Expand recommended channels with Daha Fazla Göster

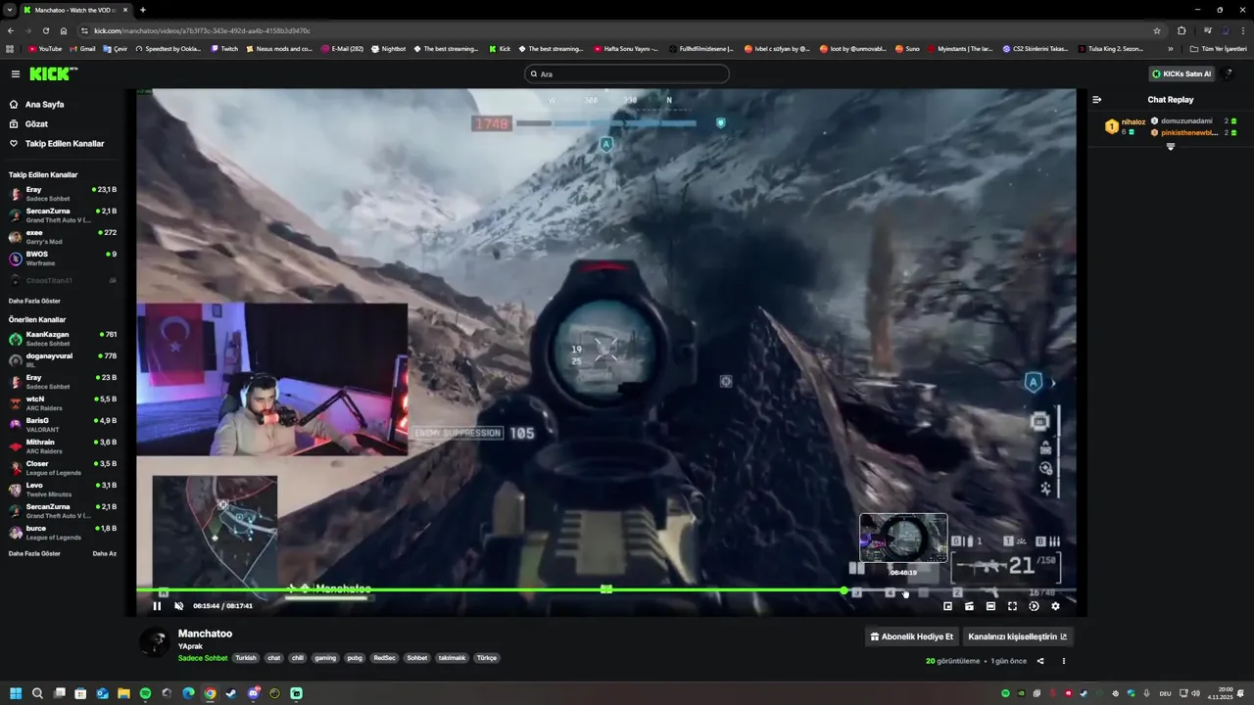point(34,553)
